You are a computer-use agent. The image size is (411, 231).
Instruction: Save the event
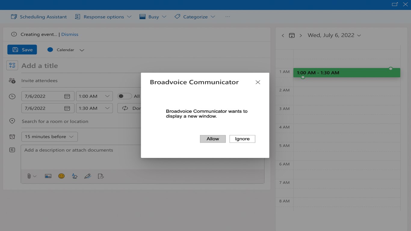pos(22,50)
